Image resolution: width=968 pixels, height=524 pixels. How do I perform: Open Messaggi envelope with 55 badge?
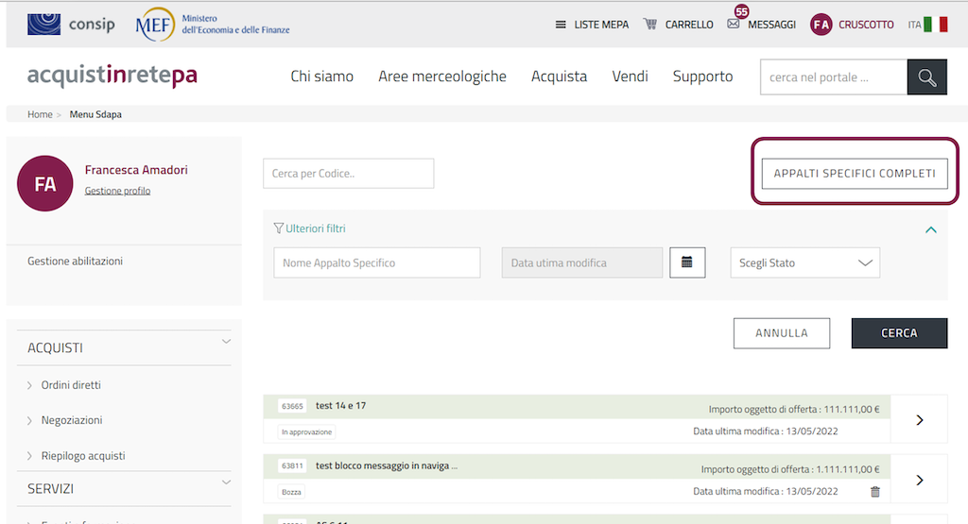tap(734, 24)
